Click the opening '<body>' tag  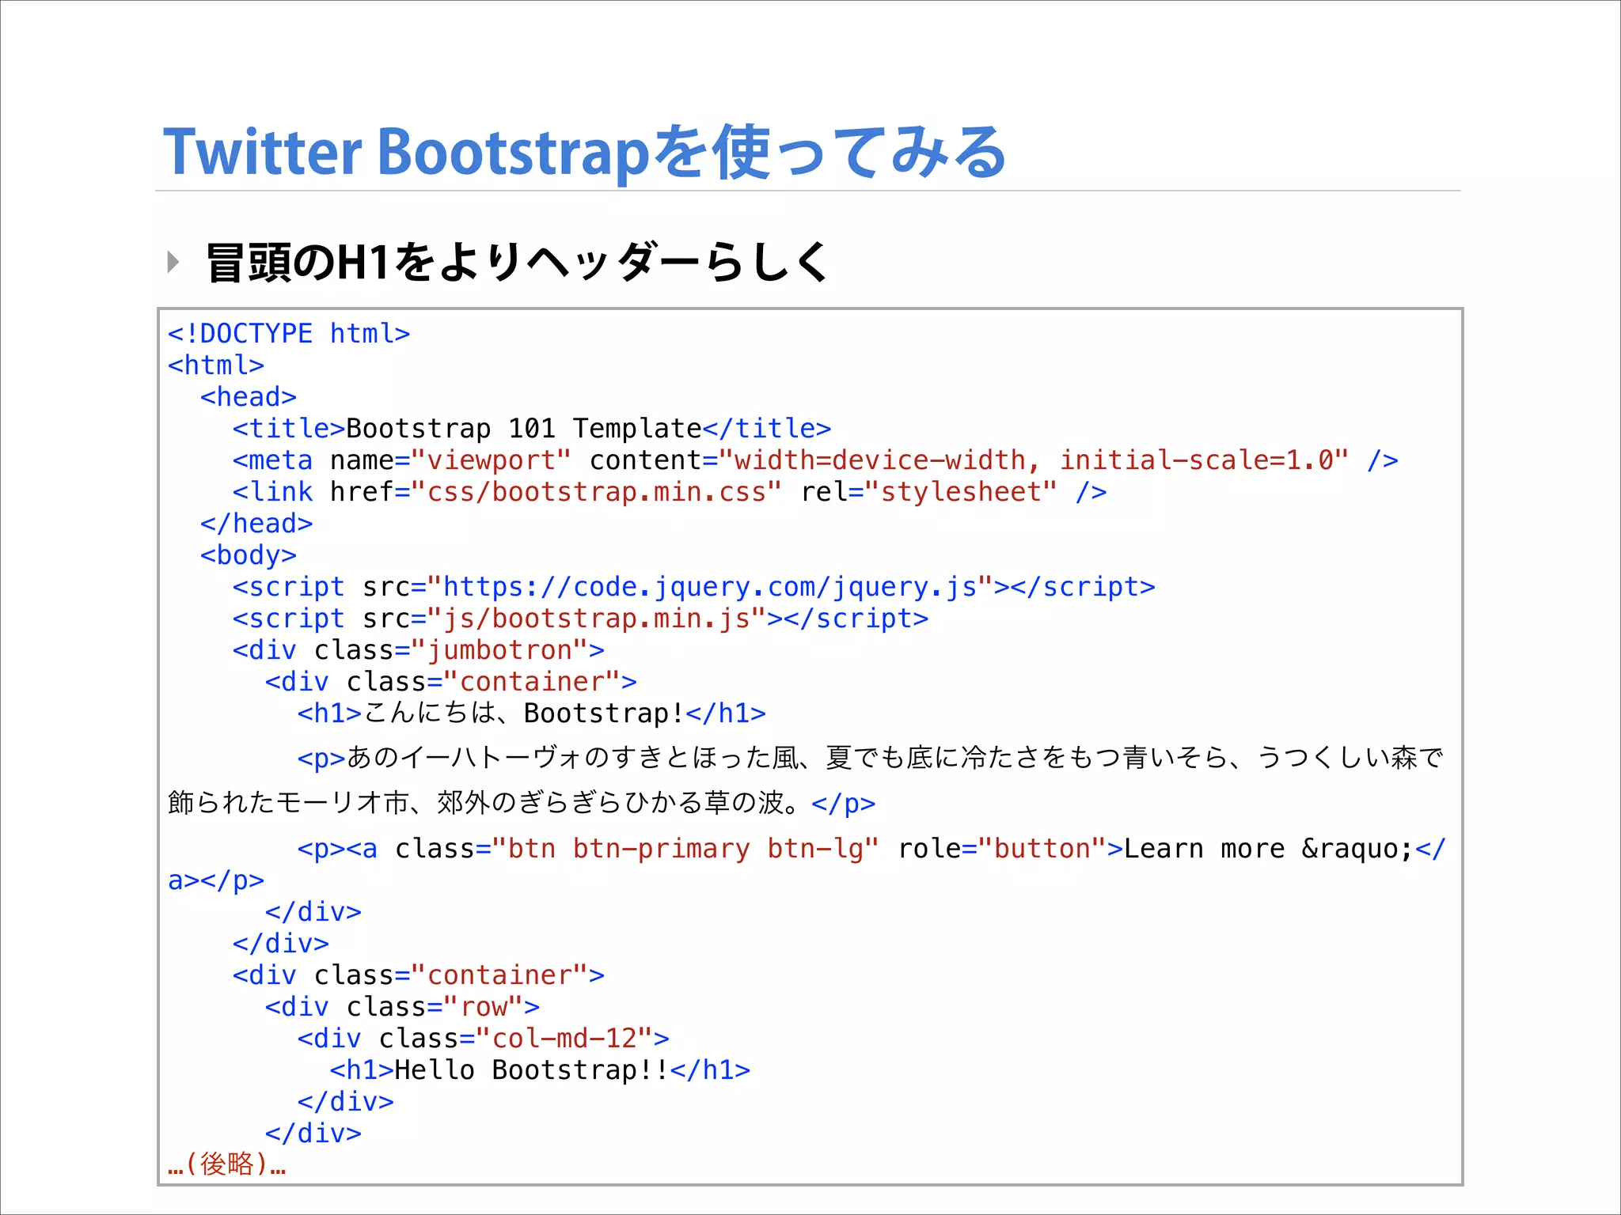tap(249, 555)
